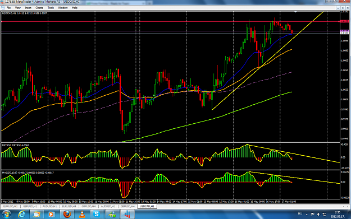Open the taskbar clock showing 7:35
This screenshot has height=219, width=351.
pos(337,215)
